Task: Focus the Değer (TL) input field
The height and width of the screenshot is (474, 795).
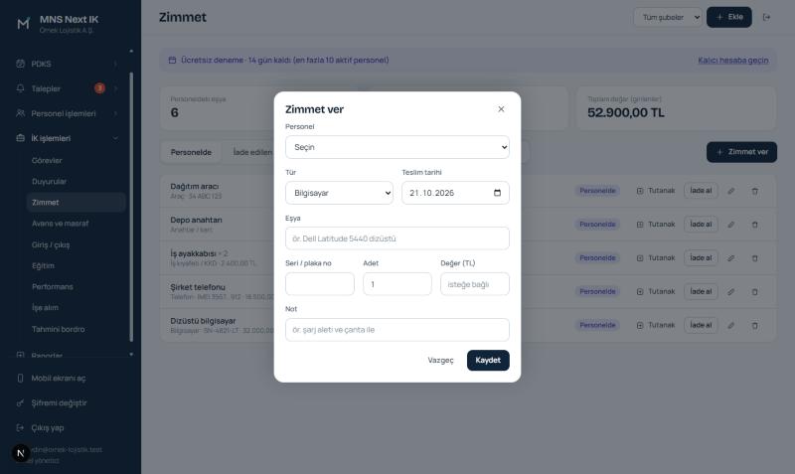Action: pos(475,284)
